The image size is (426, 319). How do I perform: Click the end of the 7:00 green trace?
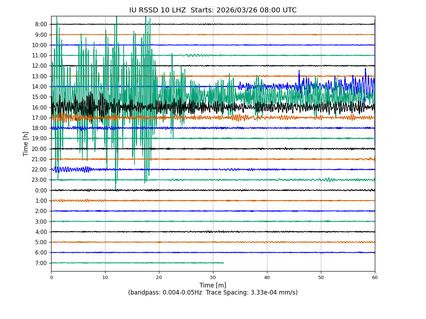click(224, 263)
